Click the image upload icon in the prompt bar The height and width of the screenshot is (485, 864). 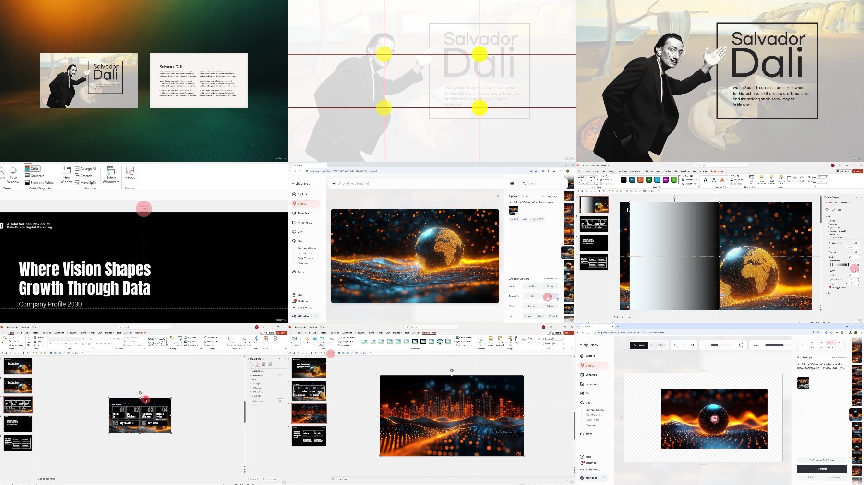tap(333, 183)
